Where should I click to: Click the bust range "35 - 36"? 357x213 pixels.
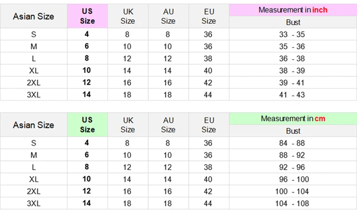point(293,46)
